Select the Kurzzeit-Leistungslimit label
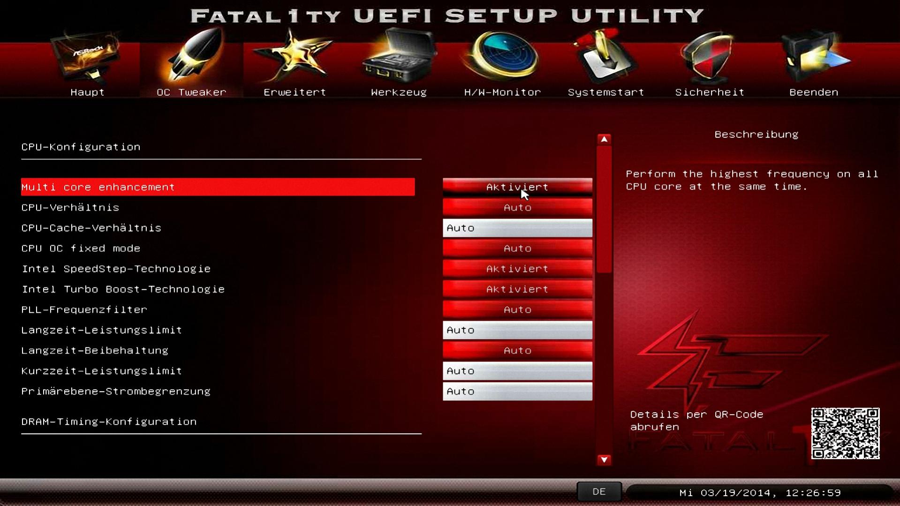This screenshot has width=900, height=506. click(x=102, y=371)
